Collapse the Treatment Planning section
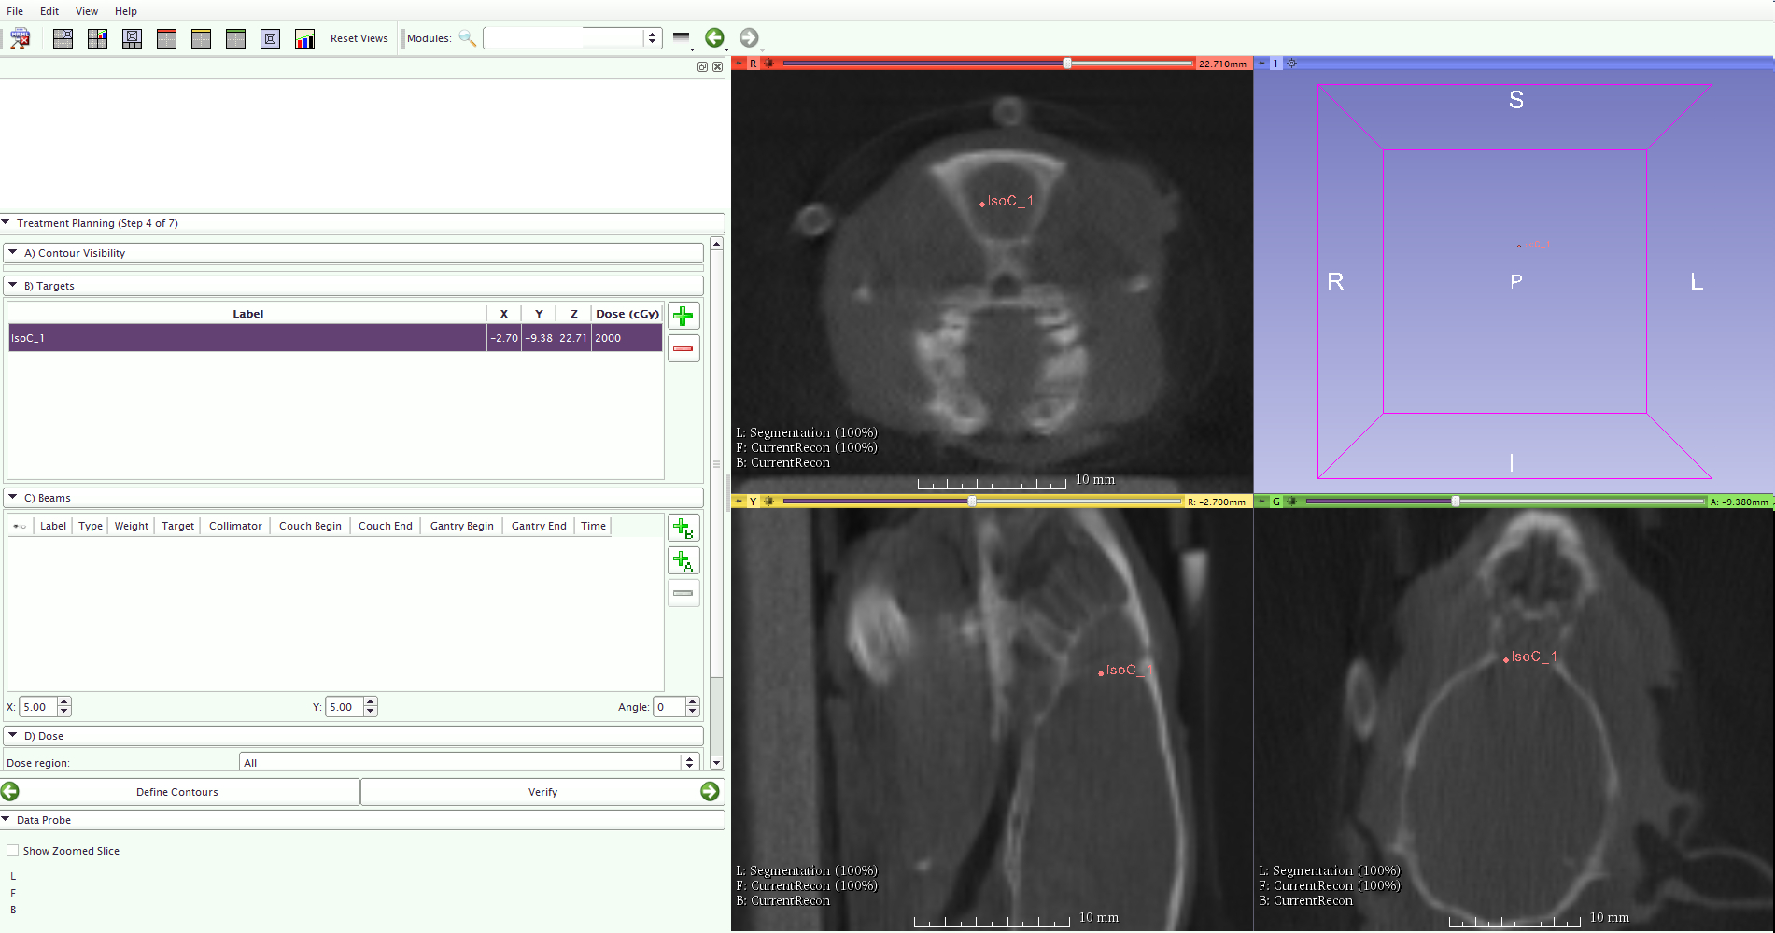The height and width of the screenshot is (933, 1775). pyautogui.click(x=7, y=223)
